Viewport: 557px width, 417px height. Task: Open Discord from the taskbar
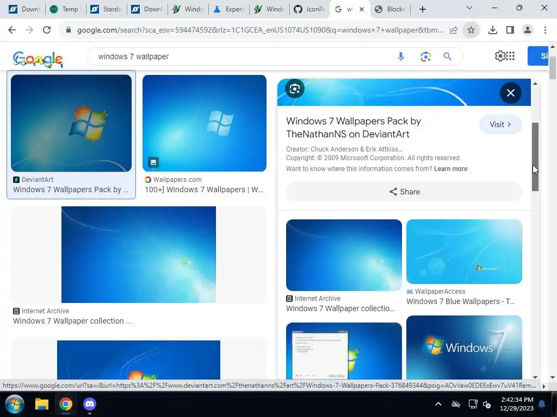90,404
